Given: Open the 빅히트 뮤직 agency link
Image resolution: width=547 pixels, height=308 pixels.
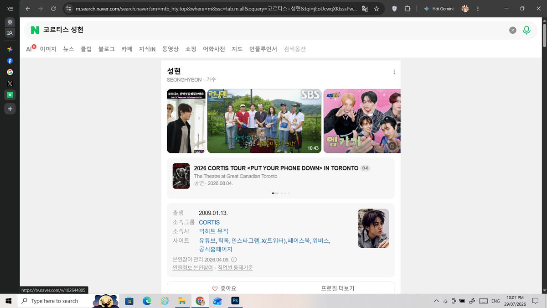Looking at the screenshot, I should tap(214, 231).
